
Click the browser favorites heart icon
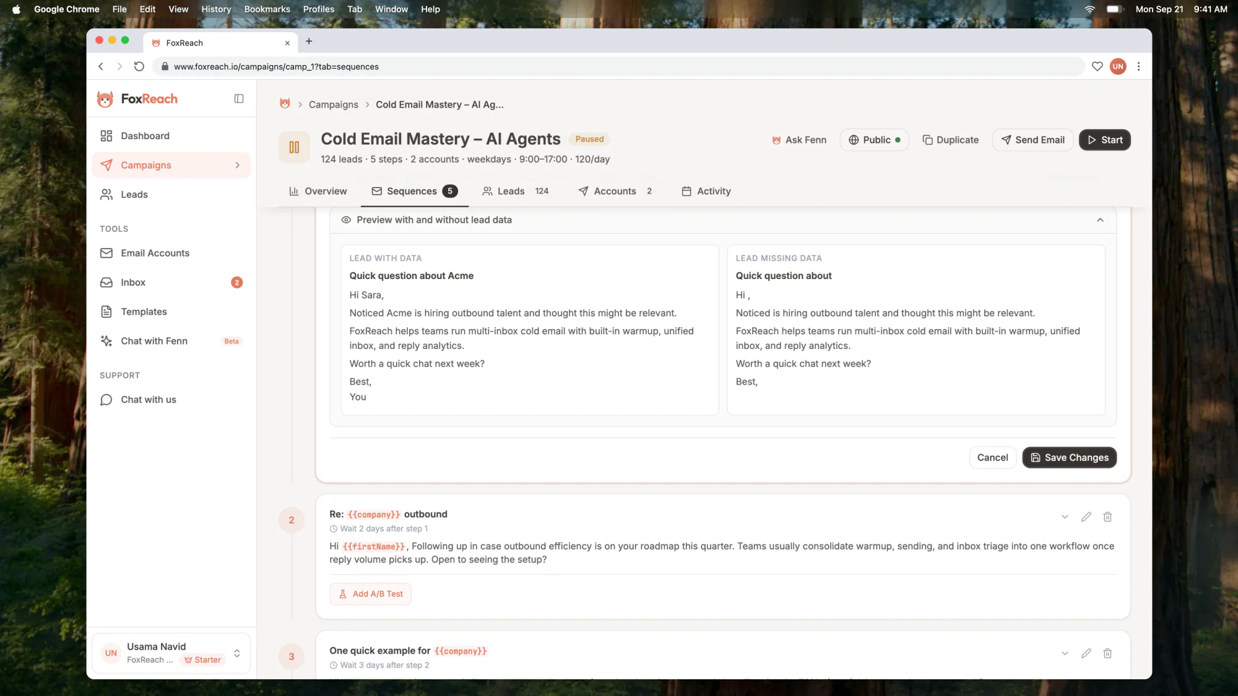click(x=1097, y=66)
